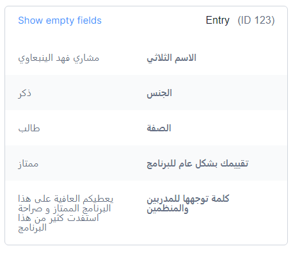The height and width of the screenshot is (253, 293).
Task: Click the Show empty fields link
Action: 59,20
